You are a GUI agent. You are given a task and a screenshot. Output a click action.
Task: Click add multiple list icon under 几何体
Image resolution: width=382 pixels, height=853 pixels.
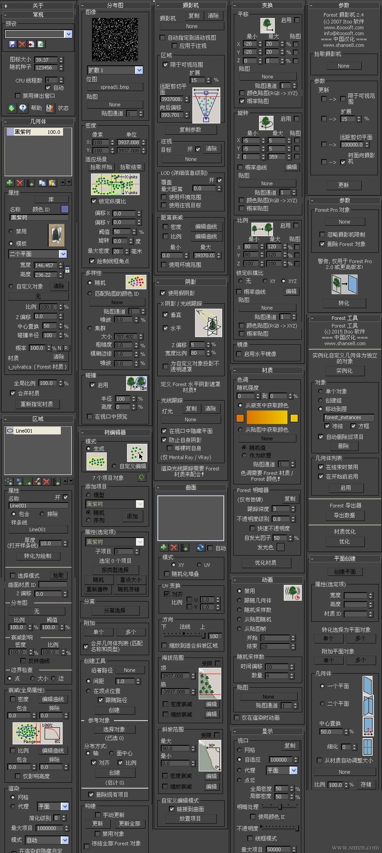pyautogui.click(x=30, y=182)
